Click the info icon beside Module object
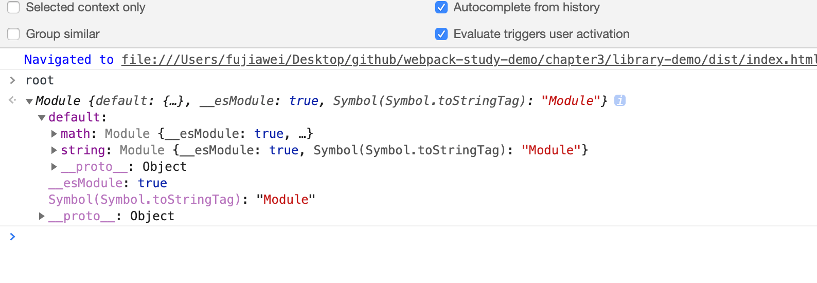The height and width of the screenshot is (283, 817). tap(620, 101)
